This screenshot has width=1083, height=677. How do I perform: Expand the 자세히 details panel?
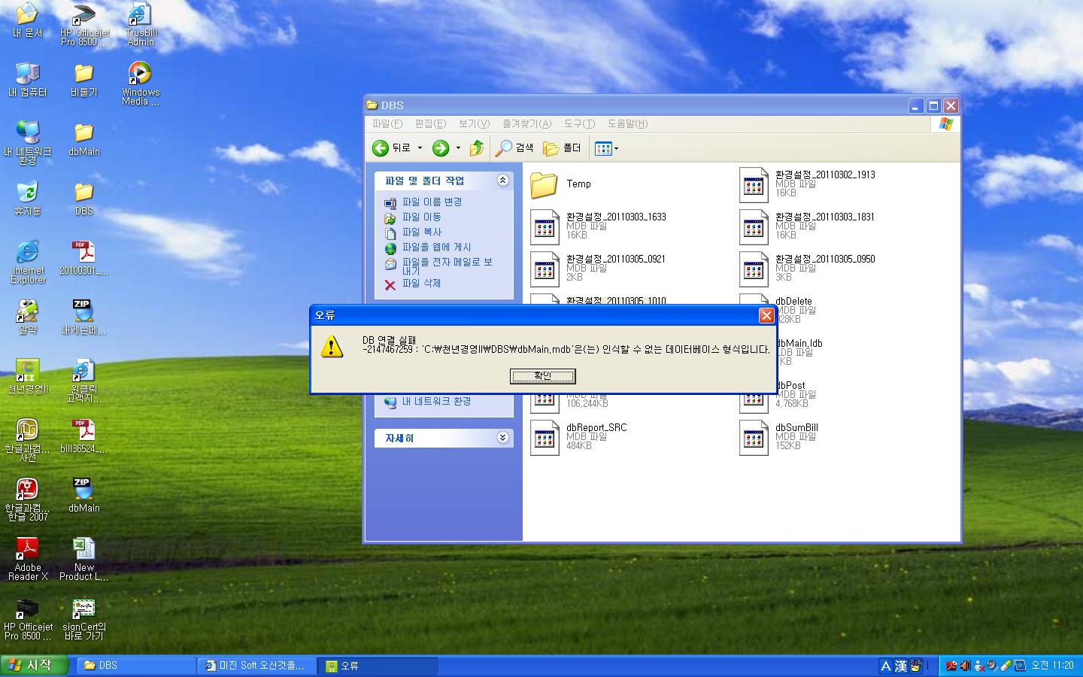(x=503, y=438)
